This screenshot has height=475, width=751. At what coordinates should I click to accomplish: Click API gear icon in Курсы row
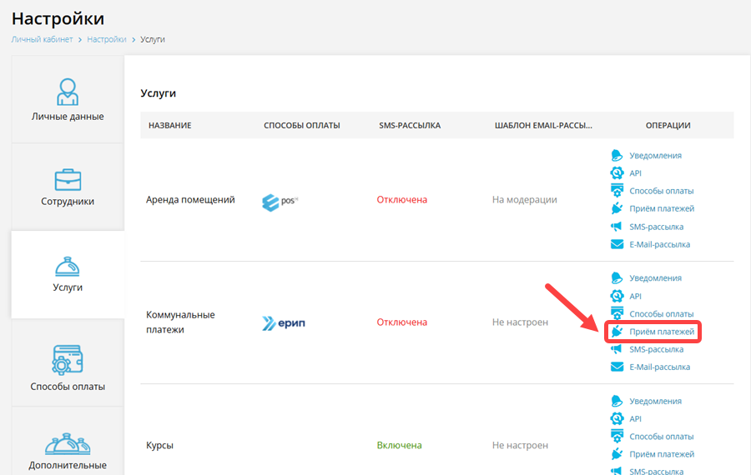(617, 418)
